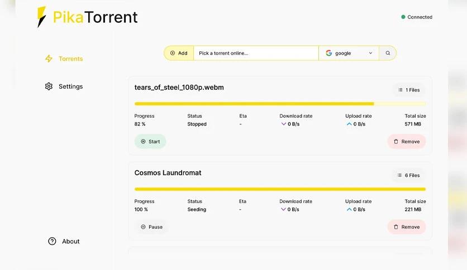The image size is (467, 270).
Task: Click the About question mark icon
Action: pyautogui.click(x=52, y=241)
